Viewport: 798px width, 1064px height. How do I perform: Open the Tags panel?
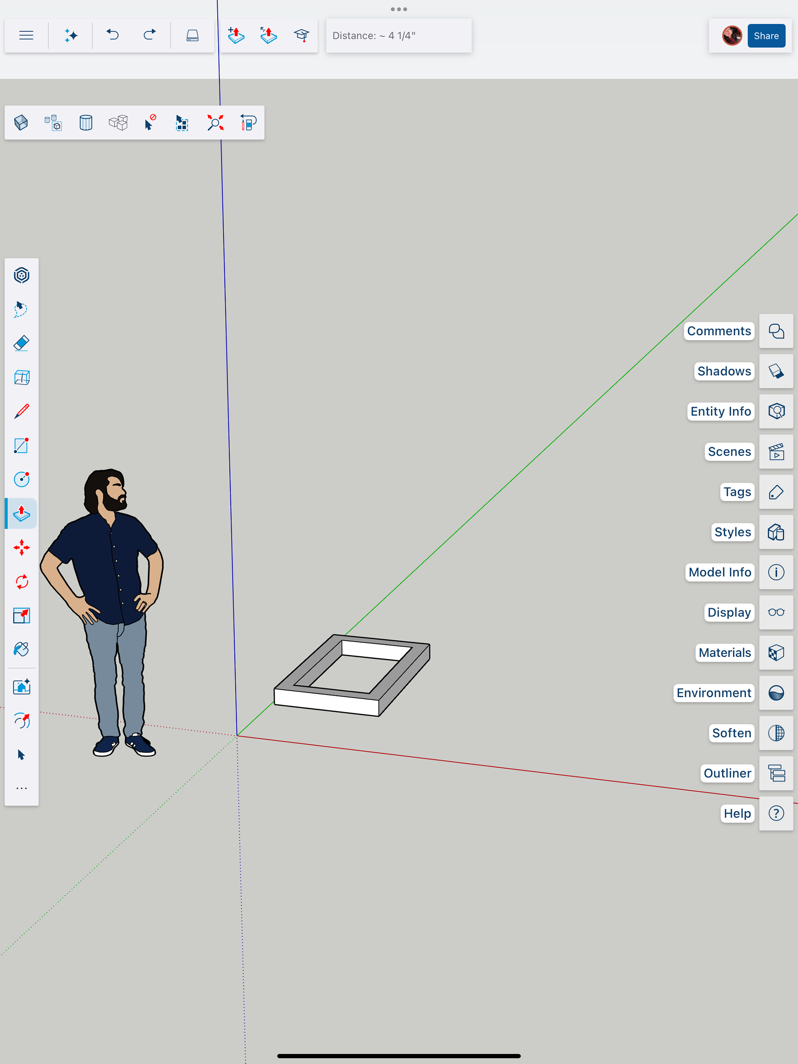pyautogui.click(x=776, y=492)
